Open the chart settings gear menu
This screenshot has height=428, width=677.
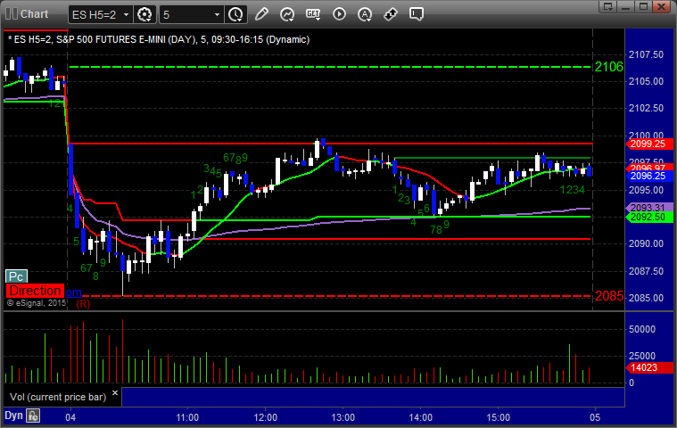(144, 14)
